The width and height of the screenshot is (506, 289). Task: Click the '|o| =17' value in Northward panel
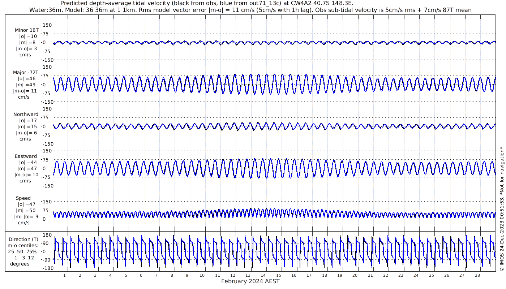point(28,121)
